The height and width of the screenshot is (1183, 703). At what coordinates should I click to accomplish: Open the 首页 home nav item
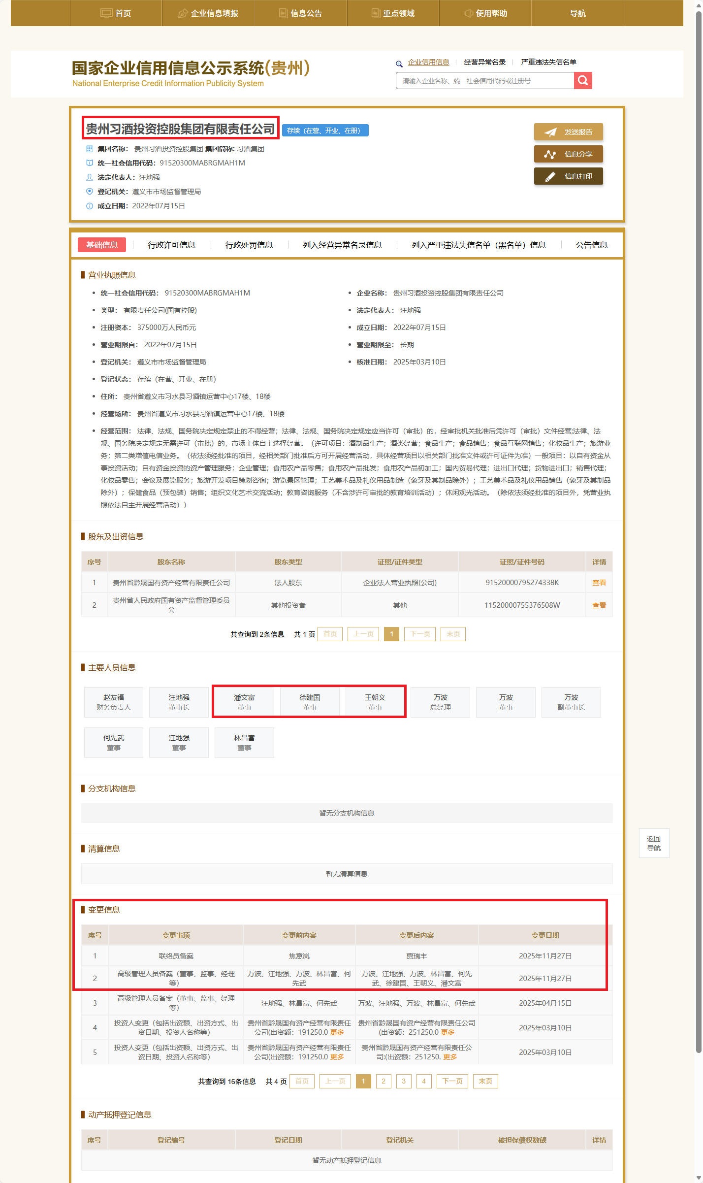tap(116, 13)
